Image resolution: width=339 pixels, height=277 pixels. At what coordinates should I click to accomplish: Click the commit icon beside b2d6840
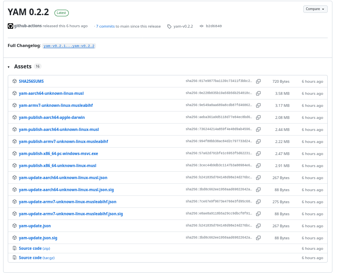coord(201,26)
